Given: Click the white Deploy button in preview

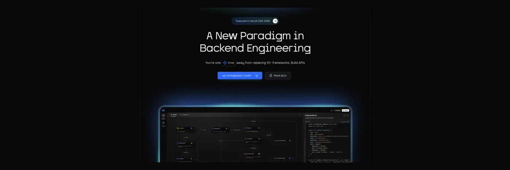Looking at the screenshot, I should 345,110.
